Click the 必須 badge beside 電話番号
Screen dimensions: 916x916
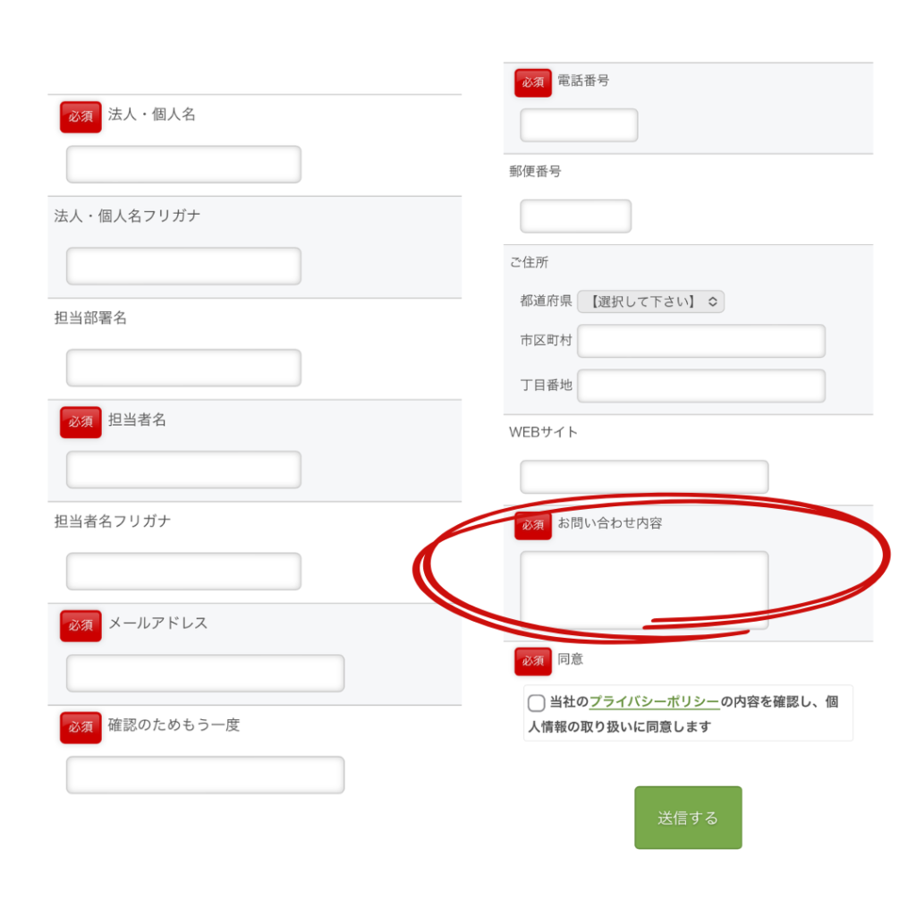[x=533, y=82]
